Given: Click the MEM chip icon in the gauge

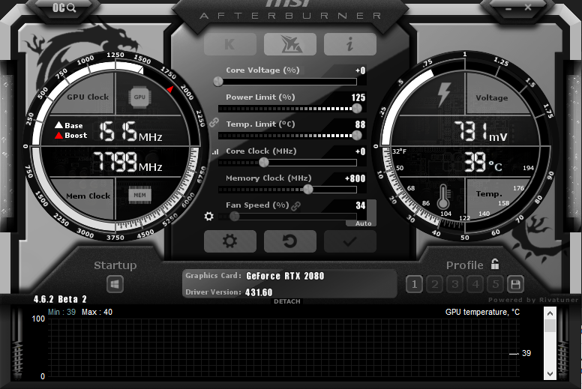Looking at the screenshot, I should (140, 195).
